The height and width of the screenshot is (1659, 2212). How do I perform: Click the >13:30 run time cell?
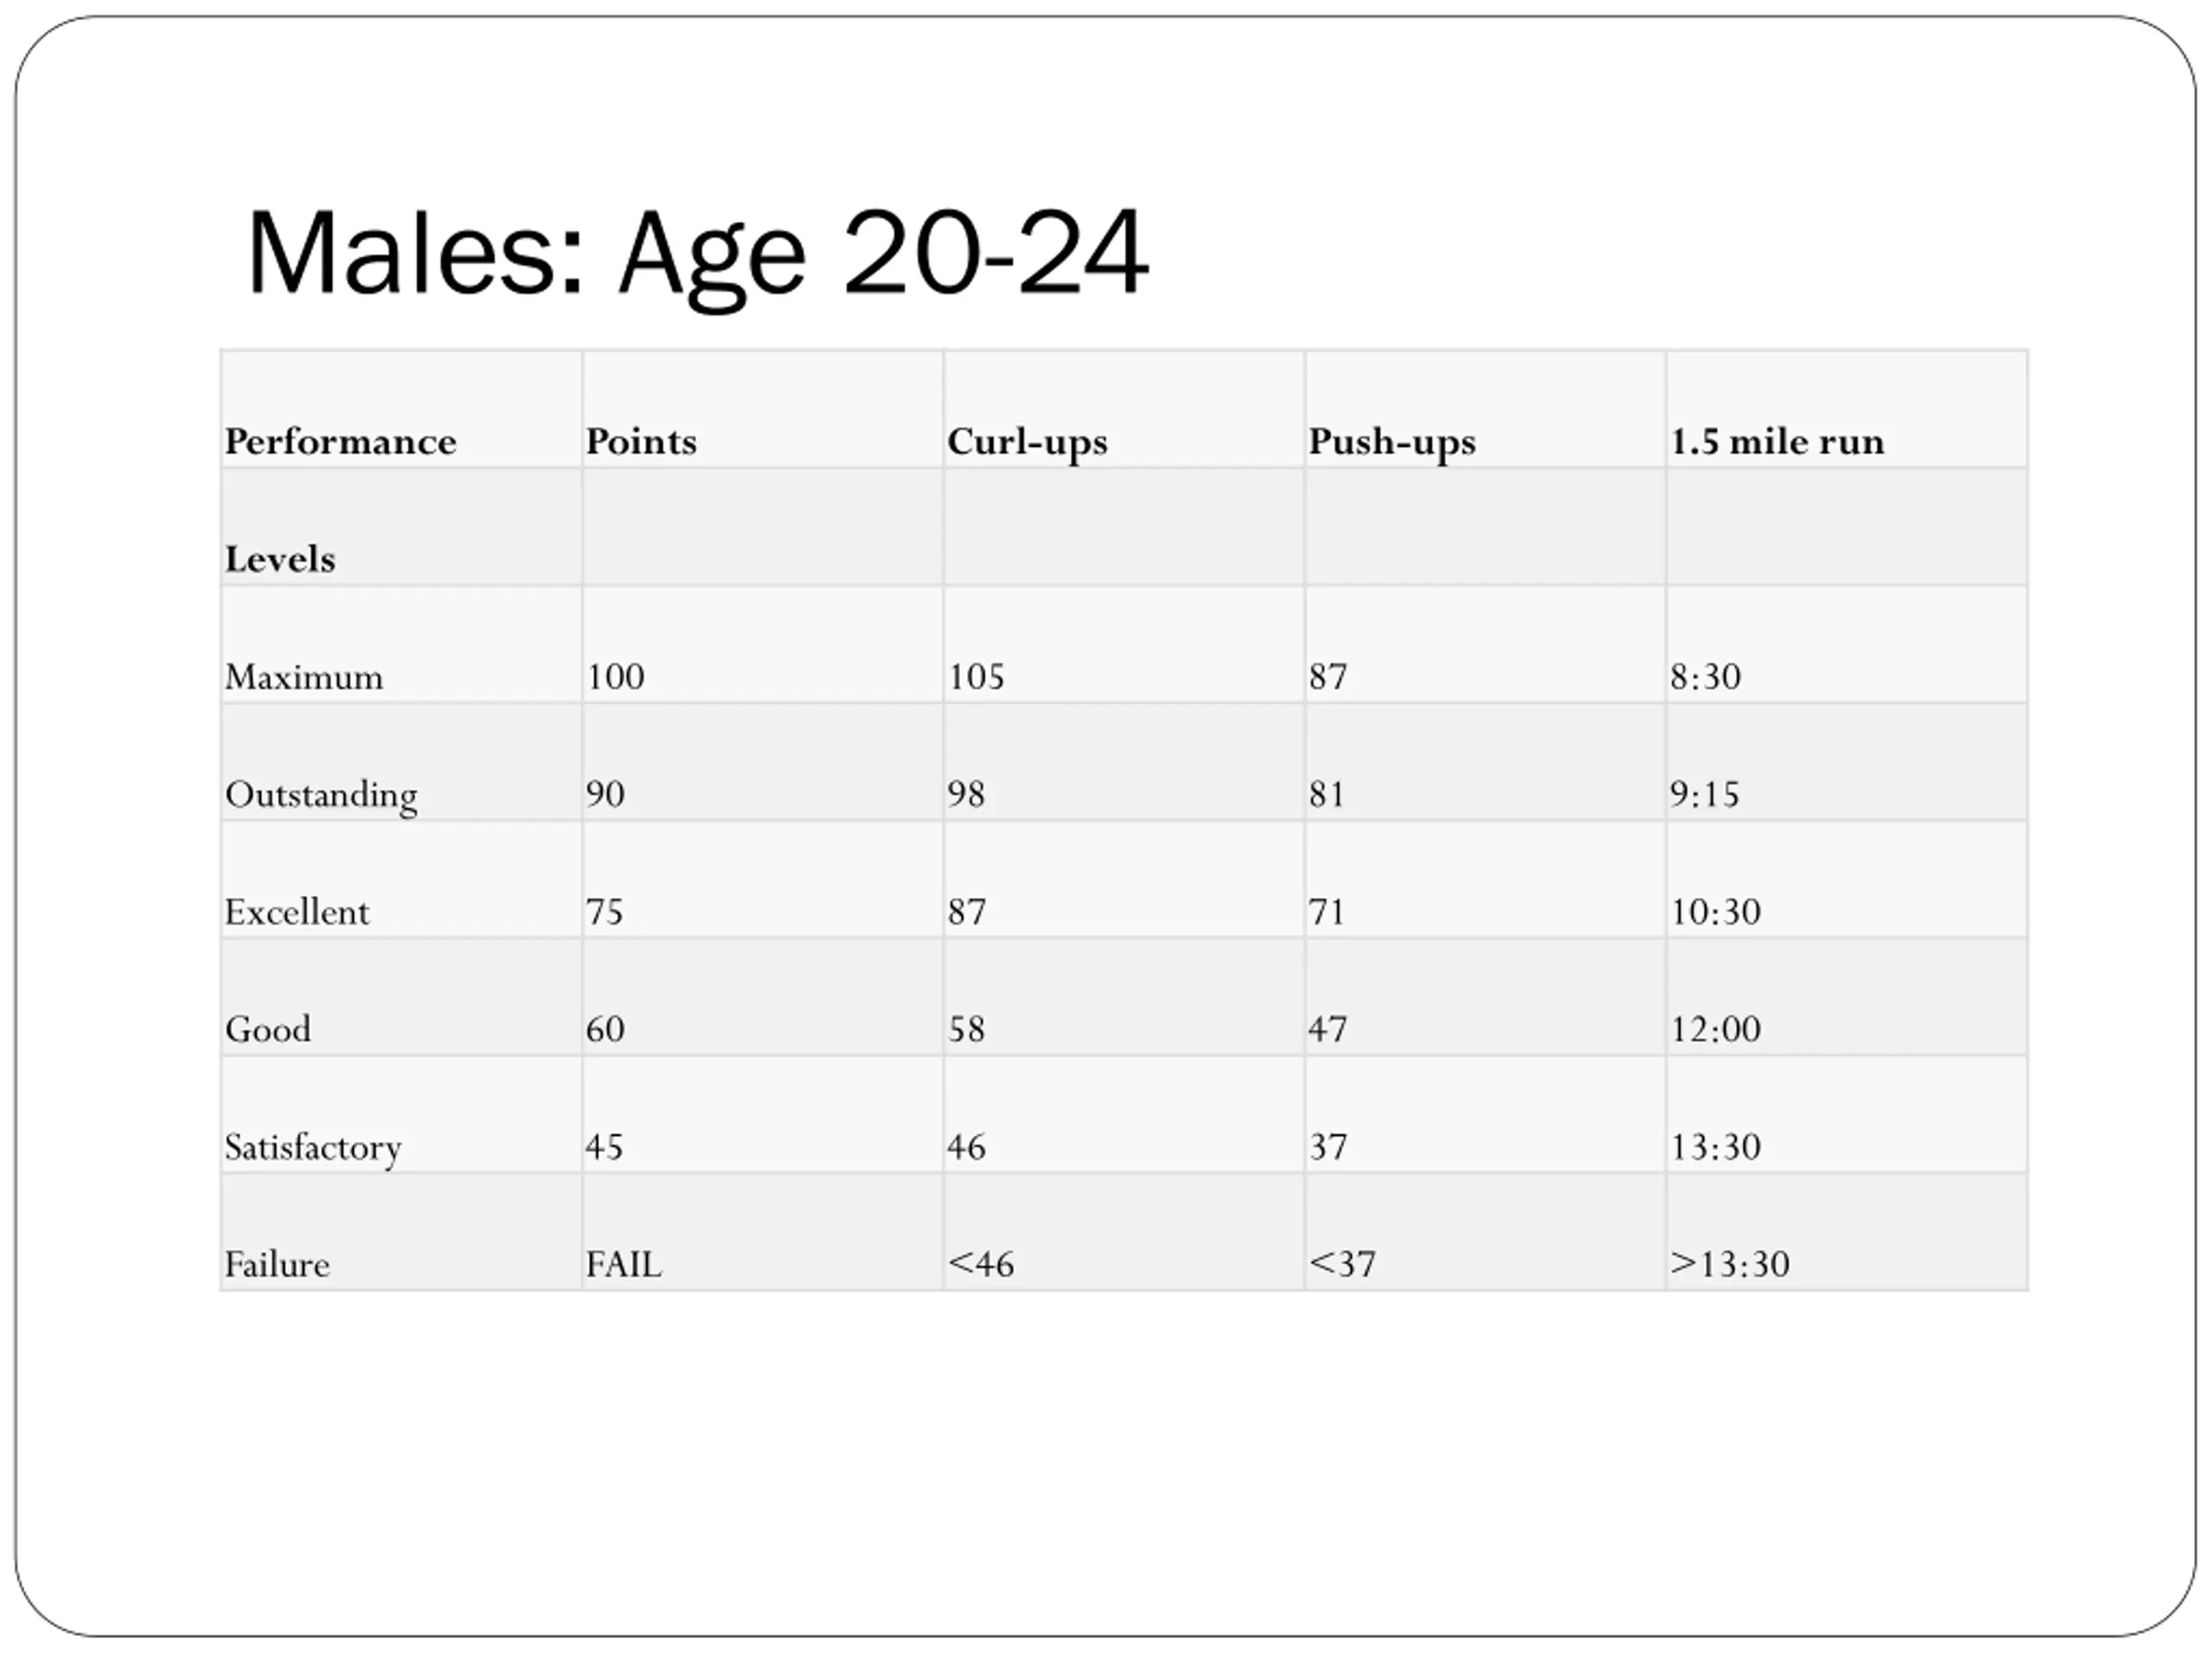(1730, 1264)
